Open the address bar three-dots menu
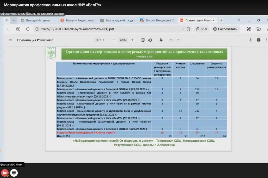 click(182, 29)
